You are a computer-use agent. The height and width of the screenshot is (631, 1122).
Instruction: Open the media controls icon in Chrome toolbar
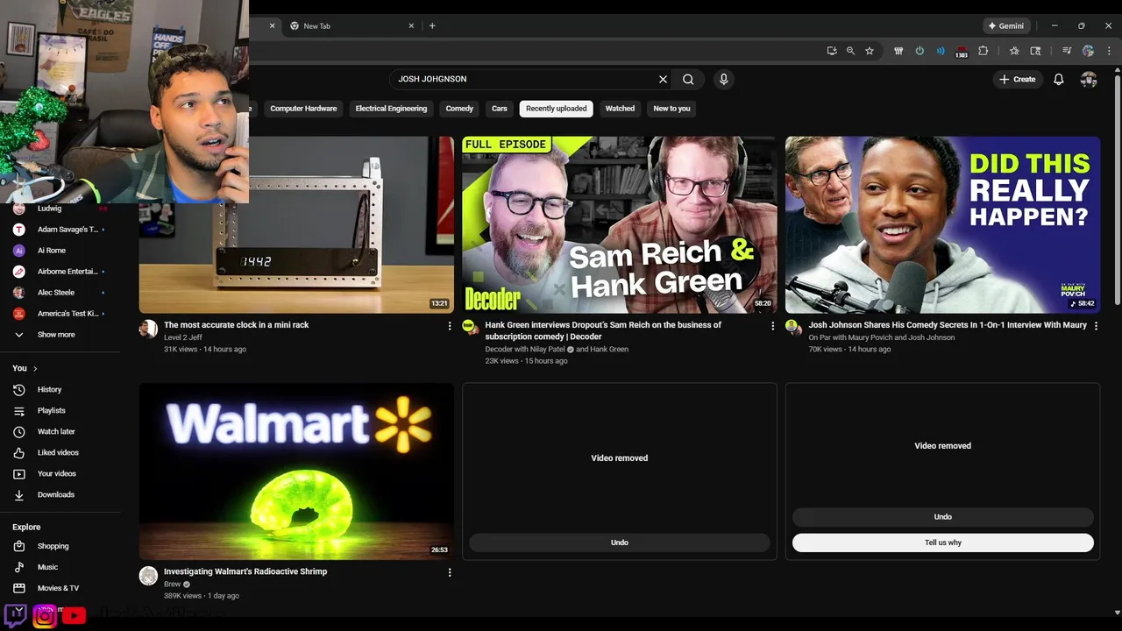click(1067, 51)
